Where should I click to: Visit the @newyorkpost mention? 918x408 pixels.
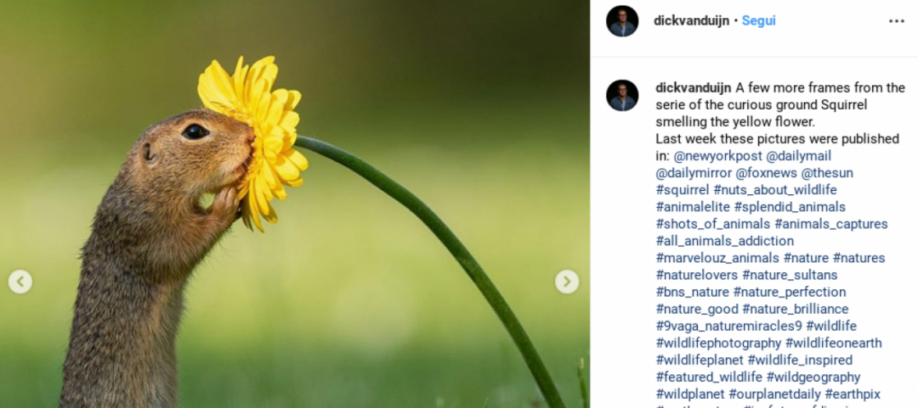pos(717,156)
